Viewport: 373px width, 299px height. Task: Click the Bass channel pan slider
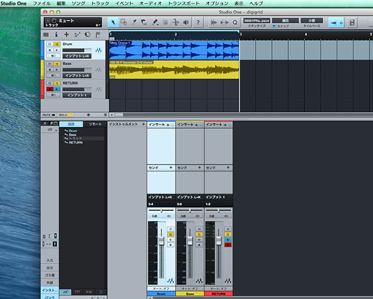(x=190, y=211)
